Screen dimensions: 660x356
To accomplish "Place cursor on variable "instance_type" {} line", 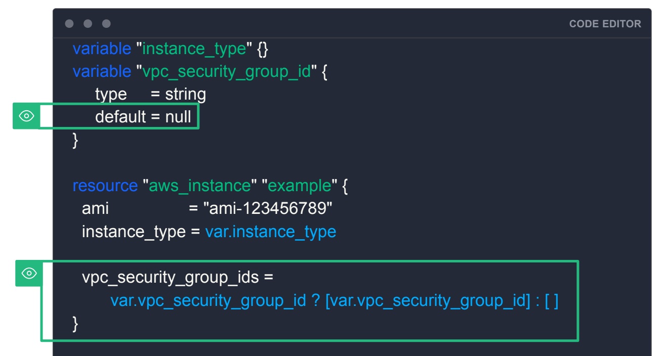I will (171, 49).
